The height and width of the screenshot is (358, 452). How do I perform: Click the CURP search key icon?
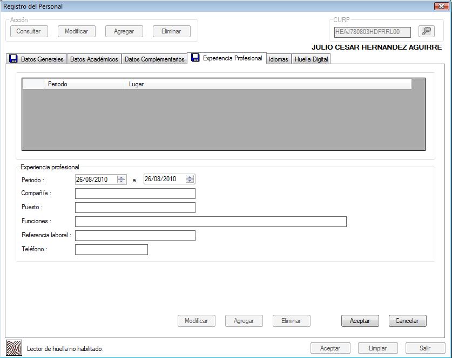[426, 31]
